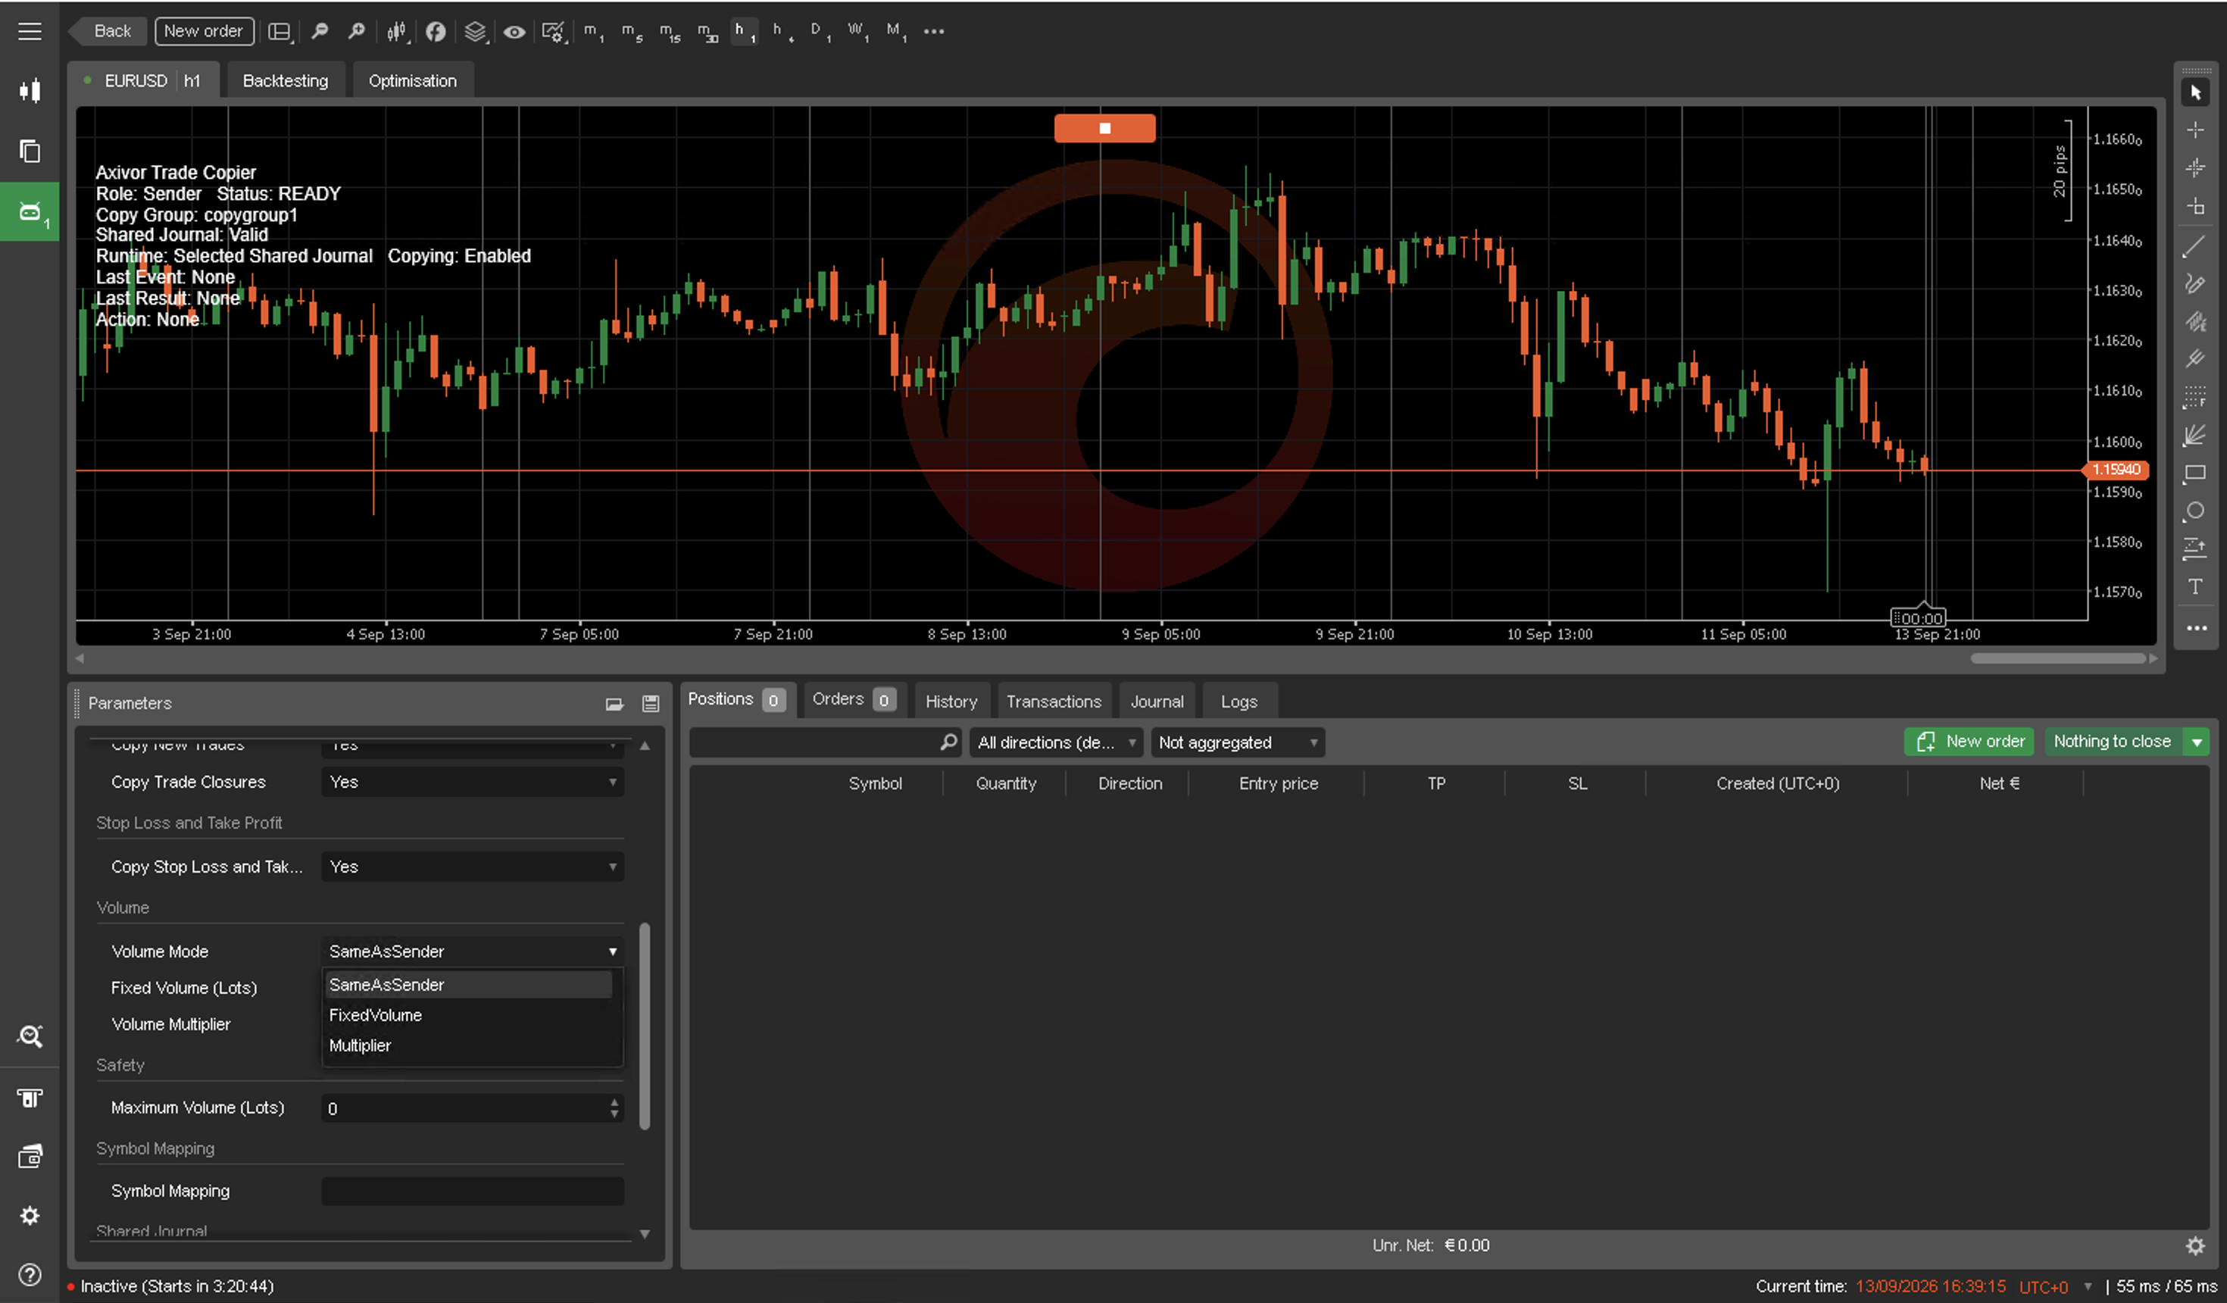Switch chart to W1 timeframe

pos(858,32)
